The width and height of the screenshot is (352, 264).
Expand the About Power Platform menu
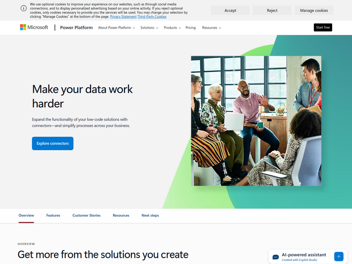coord(117,28)
